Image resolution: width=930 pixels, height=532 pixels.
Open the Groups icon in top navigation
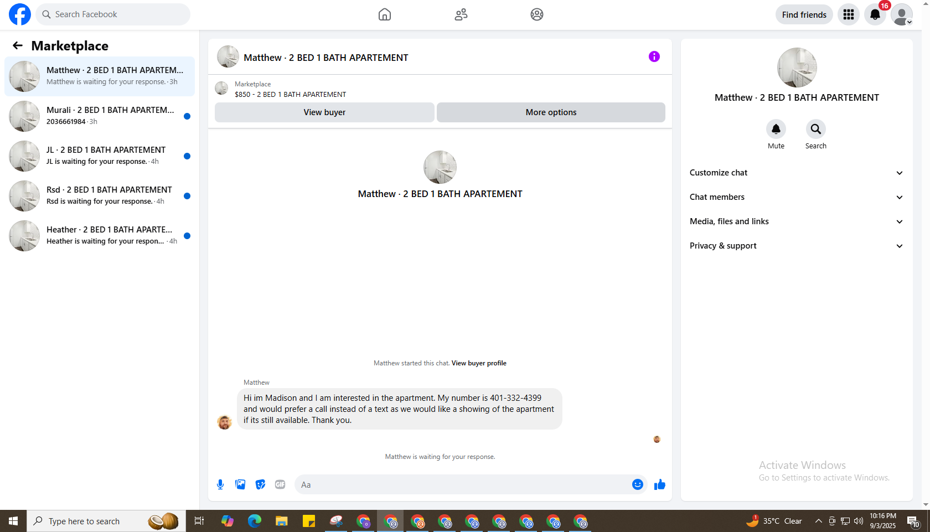point(537,14)
